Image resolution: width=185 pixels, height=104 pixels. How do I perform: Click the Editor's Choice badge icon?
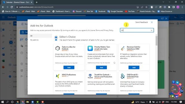tap(56, 38)
